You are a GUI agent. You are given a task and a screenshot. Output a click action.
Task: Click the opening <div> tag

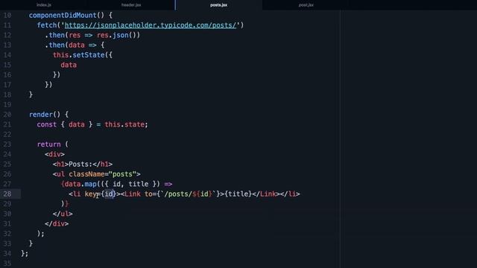[54, 154]
